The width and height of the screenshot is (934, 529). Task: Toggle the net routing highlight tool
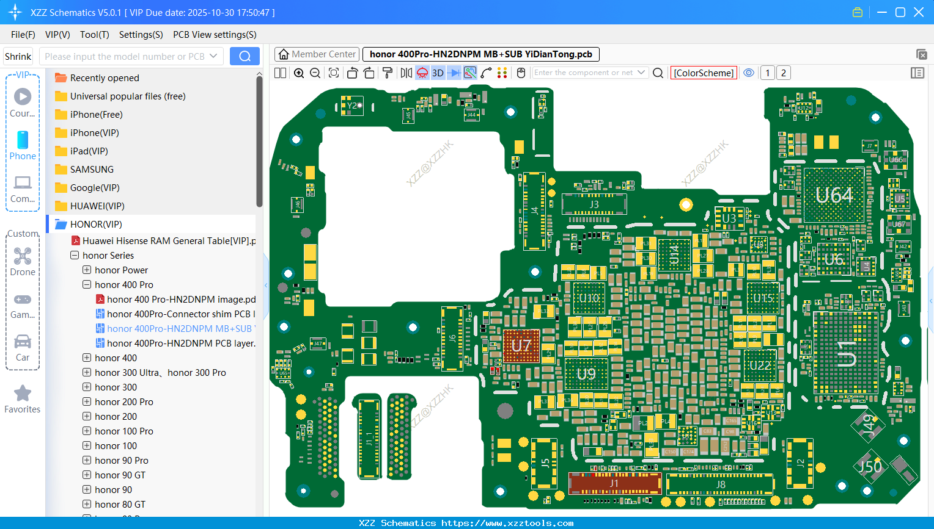[x=470, y=73]
